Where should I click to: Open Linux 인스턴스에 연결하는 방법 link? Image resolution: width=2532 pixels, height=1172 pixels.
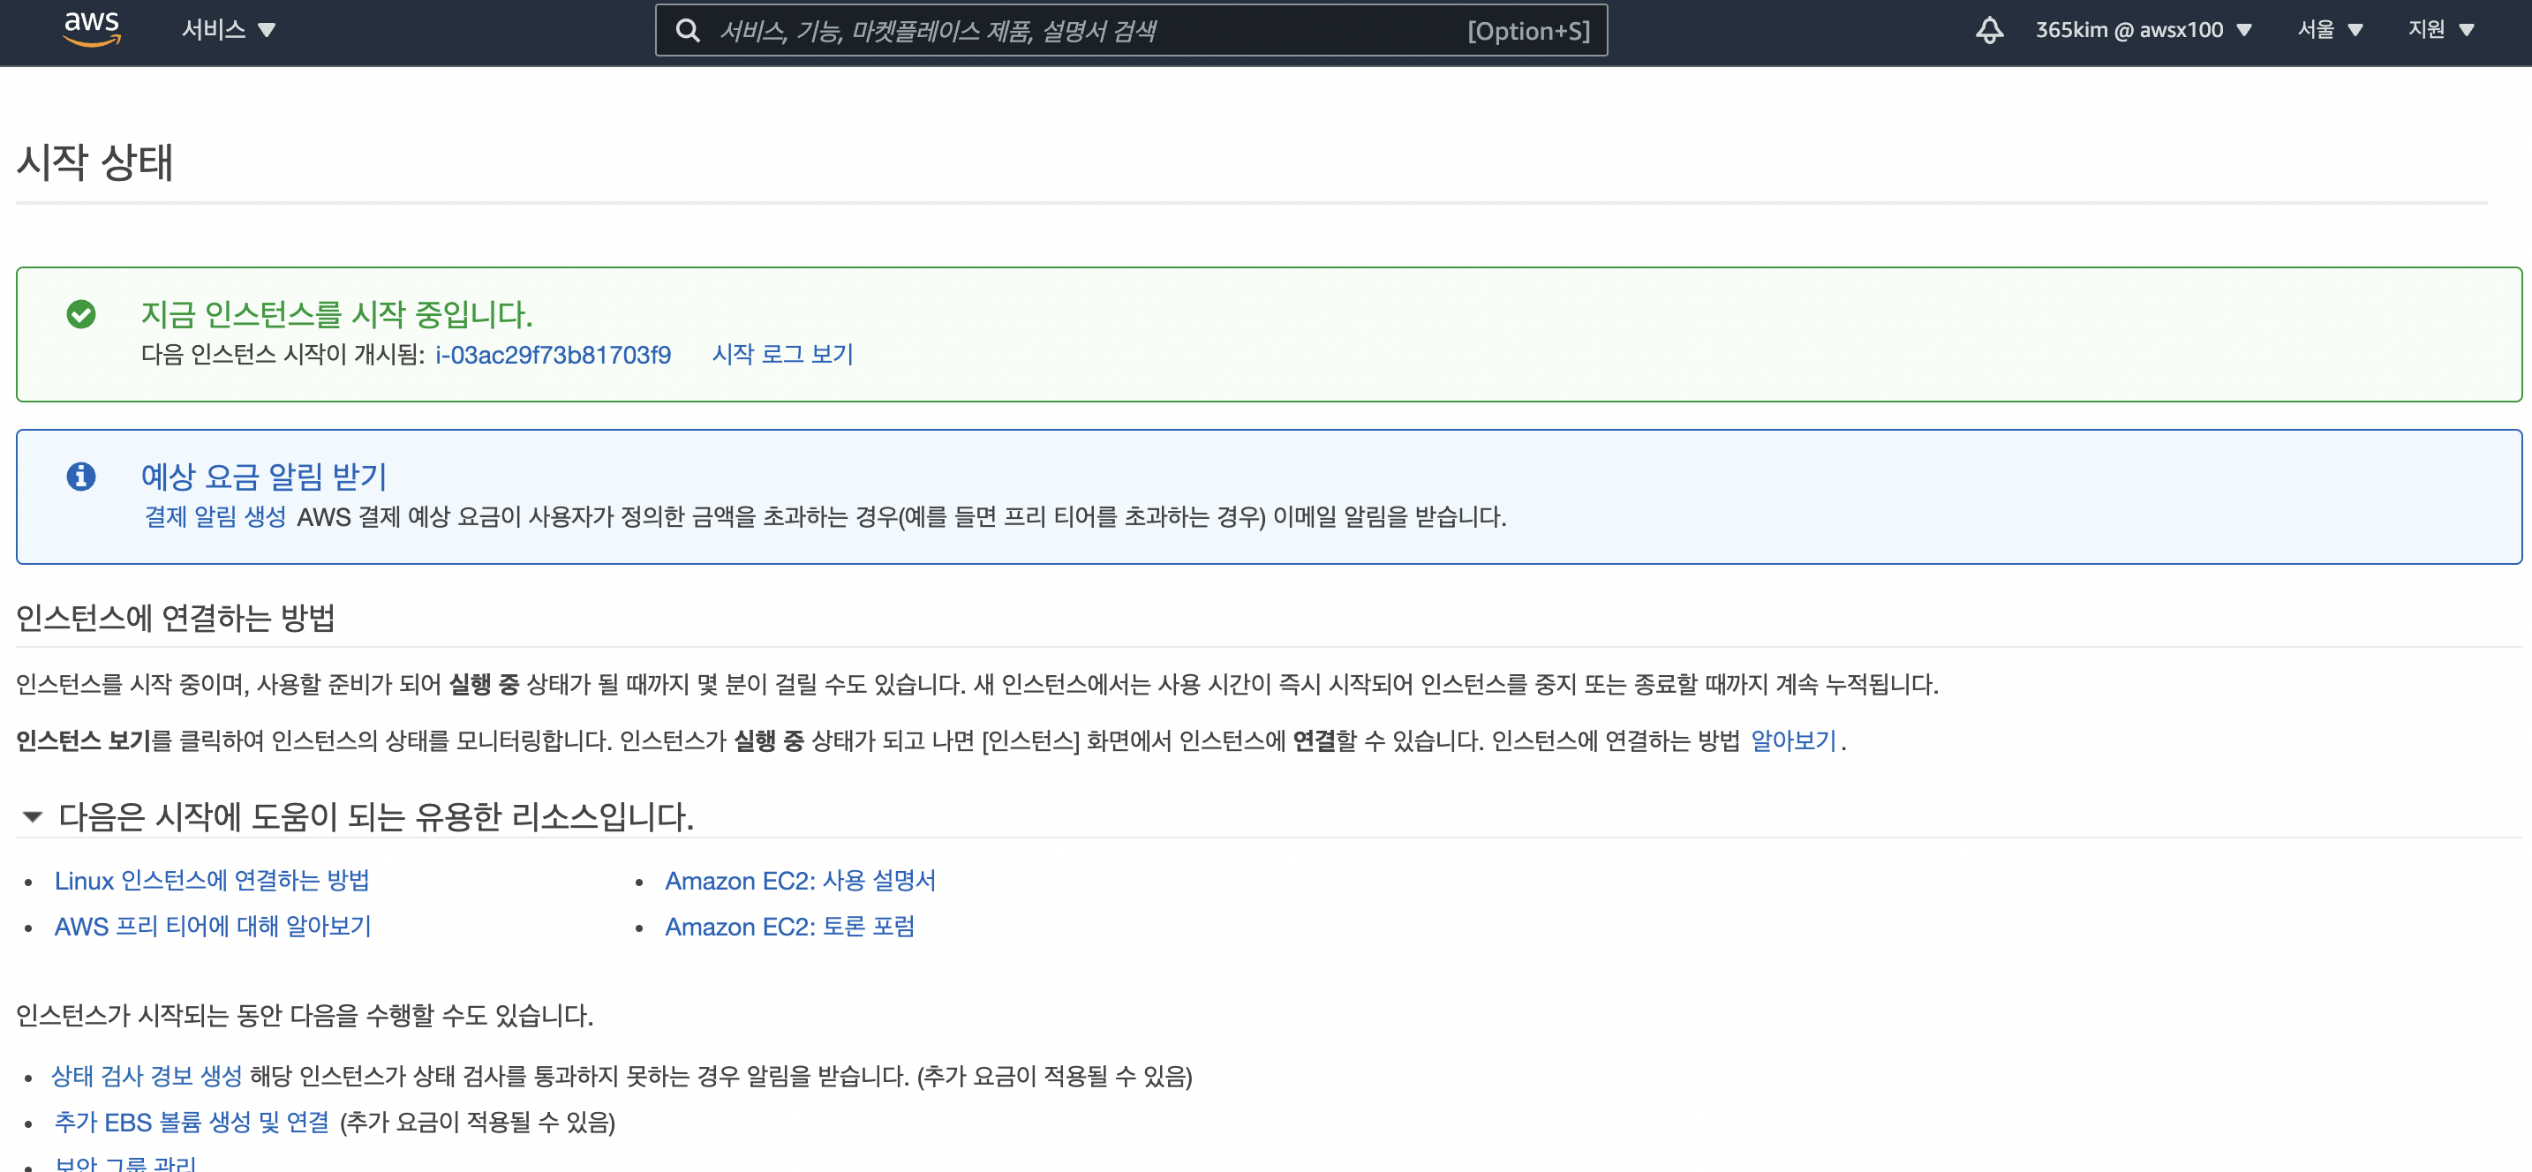coord(211,882)
